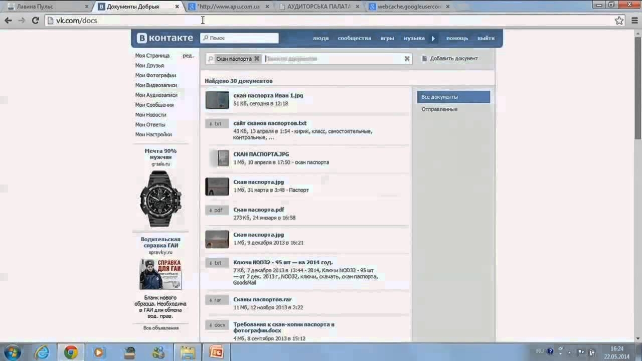Click the browser Back arrow
The height and width of the screenshot is (361, 642).
[8, 21]
